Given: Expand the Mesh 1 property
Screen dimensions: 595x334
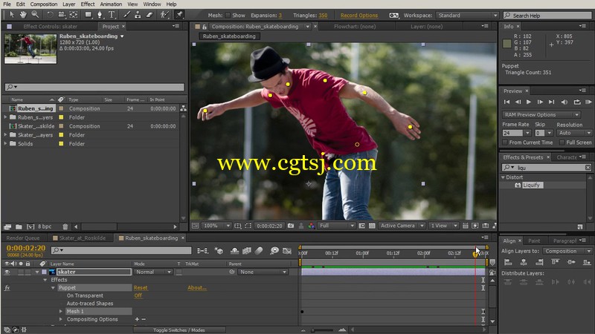Looking at the screenshot, I should click(x=61, y=311).
